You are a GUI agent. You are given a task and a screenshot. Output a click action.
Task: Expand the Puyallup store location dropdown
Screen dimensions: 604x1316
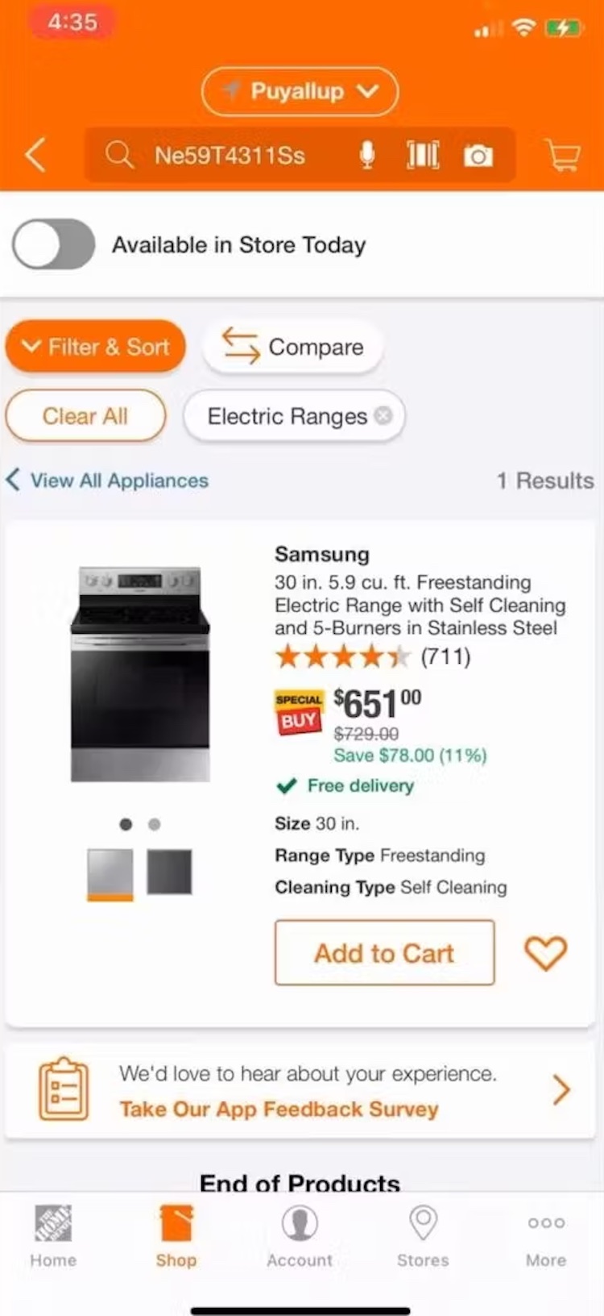[x=300, y=91]
